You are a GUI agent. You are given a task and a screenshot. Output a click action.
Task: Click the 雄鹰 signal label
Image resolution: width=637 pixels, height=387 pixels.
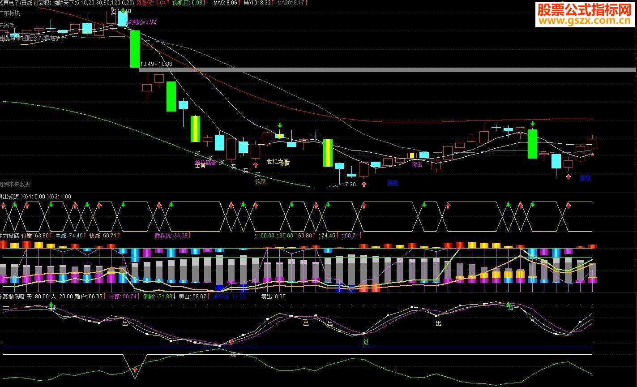coord(260,181)
